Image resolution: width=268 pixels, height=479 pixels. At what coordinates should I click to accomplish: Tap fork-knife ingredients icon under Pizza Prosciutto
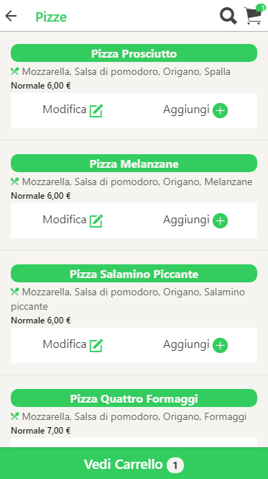[x=15, y=72]
